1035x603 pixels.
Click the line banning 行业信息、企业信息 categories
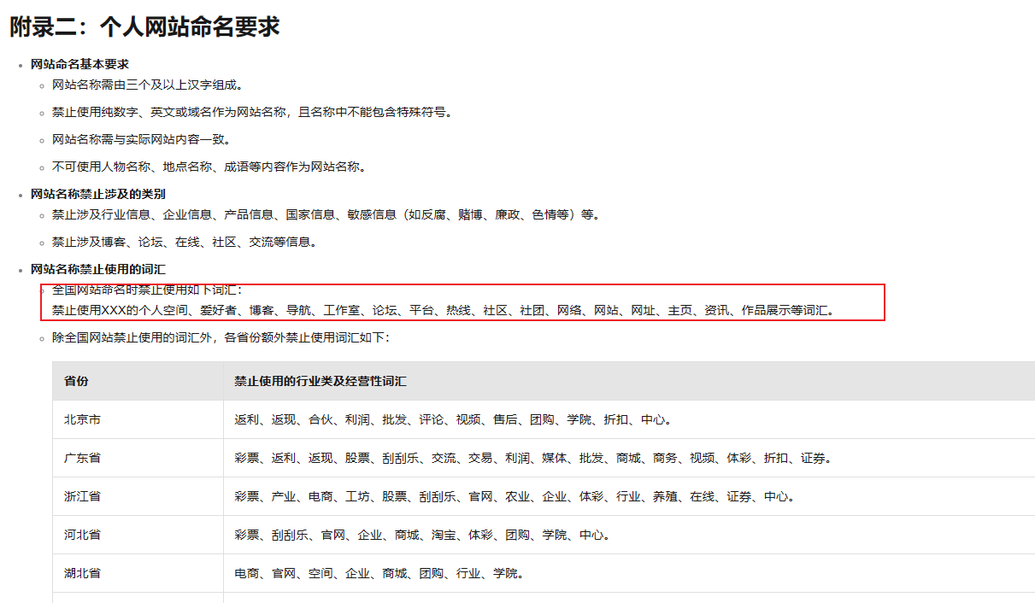(325, 214)
